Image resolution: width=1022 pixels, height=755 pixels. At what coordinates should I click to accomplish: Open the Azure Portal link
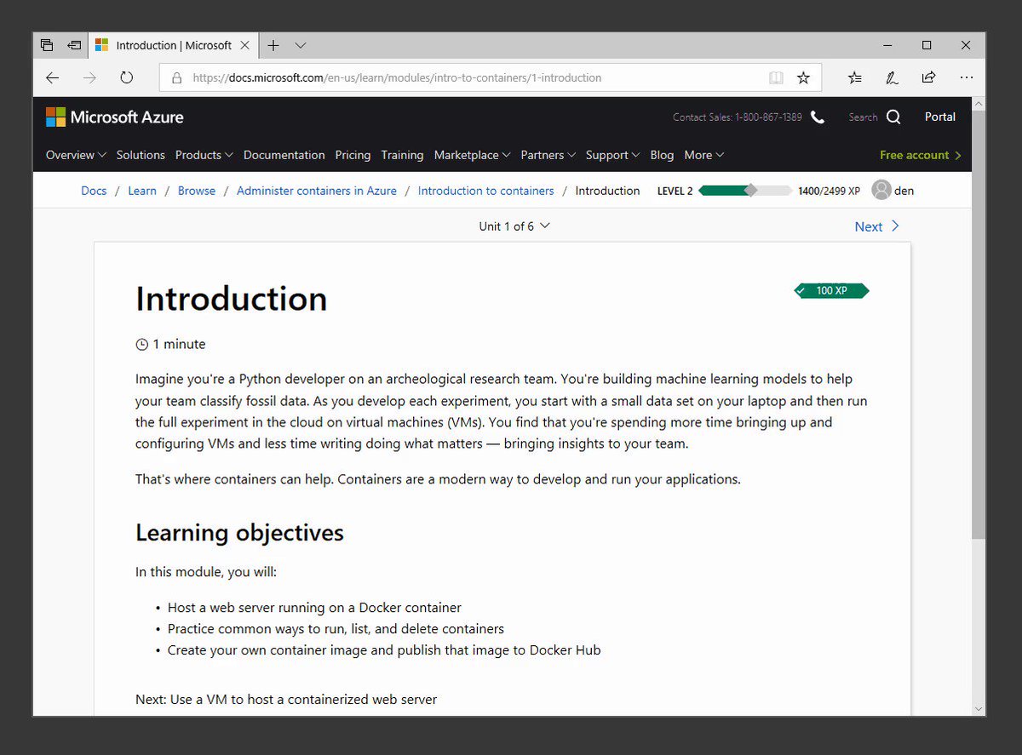[940, 117]
